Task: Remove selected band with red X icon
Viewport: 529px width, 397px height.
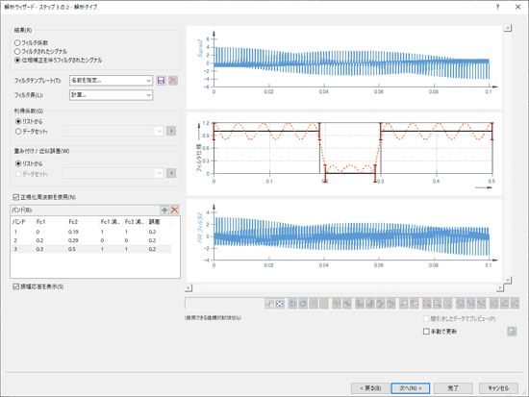Action: pos(174,210)
